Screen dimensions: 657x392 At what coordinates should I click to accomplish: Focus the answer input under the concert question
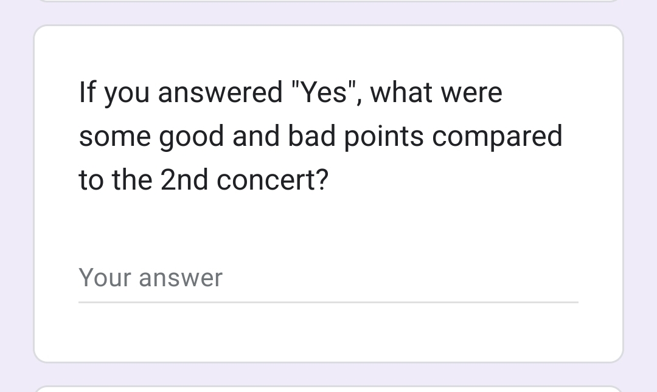click(304, 280)
